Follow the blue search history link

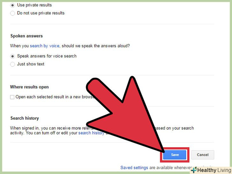pos(91,133)
